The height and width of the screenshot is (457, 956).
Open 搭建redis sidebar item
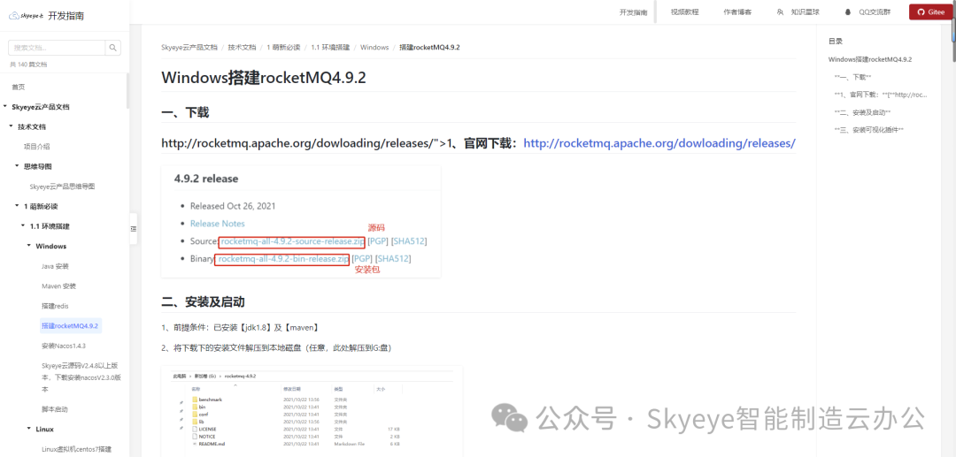click(55, 306)
